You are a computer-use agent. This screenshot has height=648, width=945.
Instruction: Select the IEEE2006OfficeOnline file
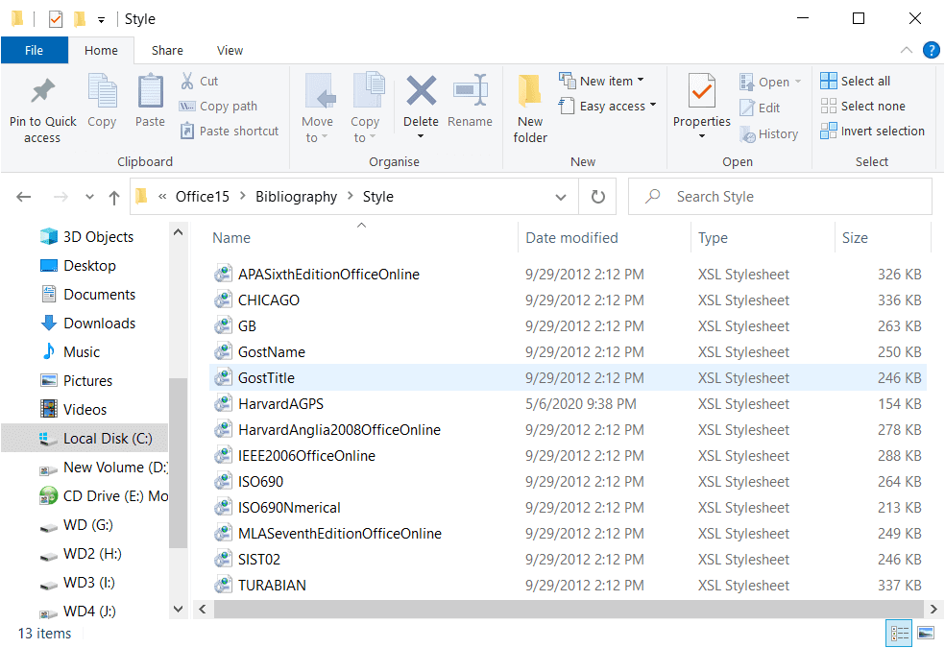pos(568,456)
